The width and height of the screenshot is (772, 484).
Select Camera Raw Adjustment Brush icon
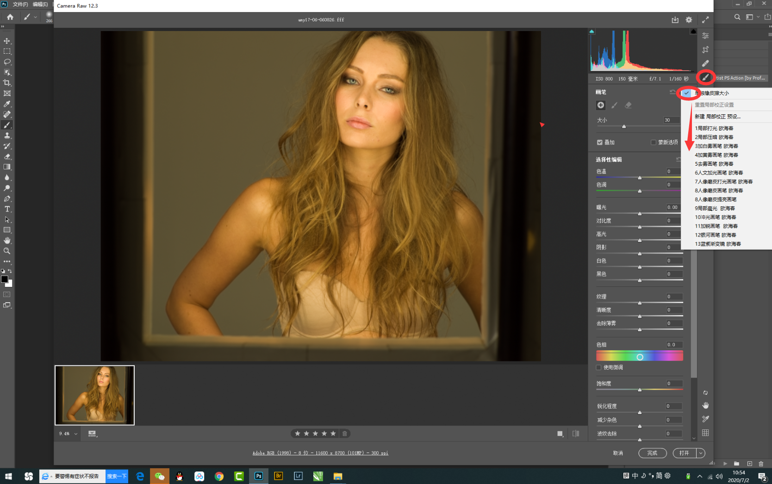pos(705,77)
